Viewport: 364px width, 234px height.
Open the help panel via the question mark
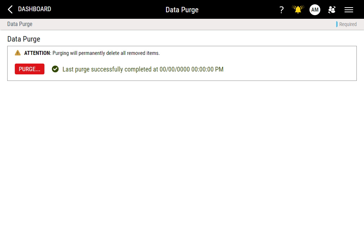(x=282, y=10)
